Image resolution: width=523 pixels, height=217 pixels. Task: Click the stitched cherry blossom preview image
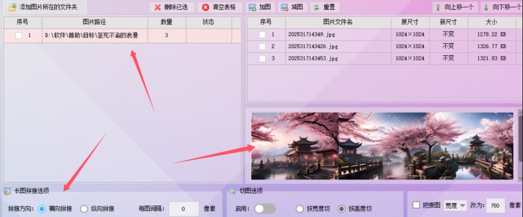[382, 146]
